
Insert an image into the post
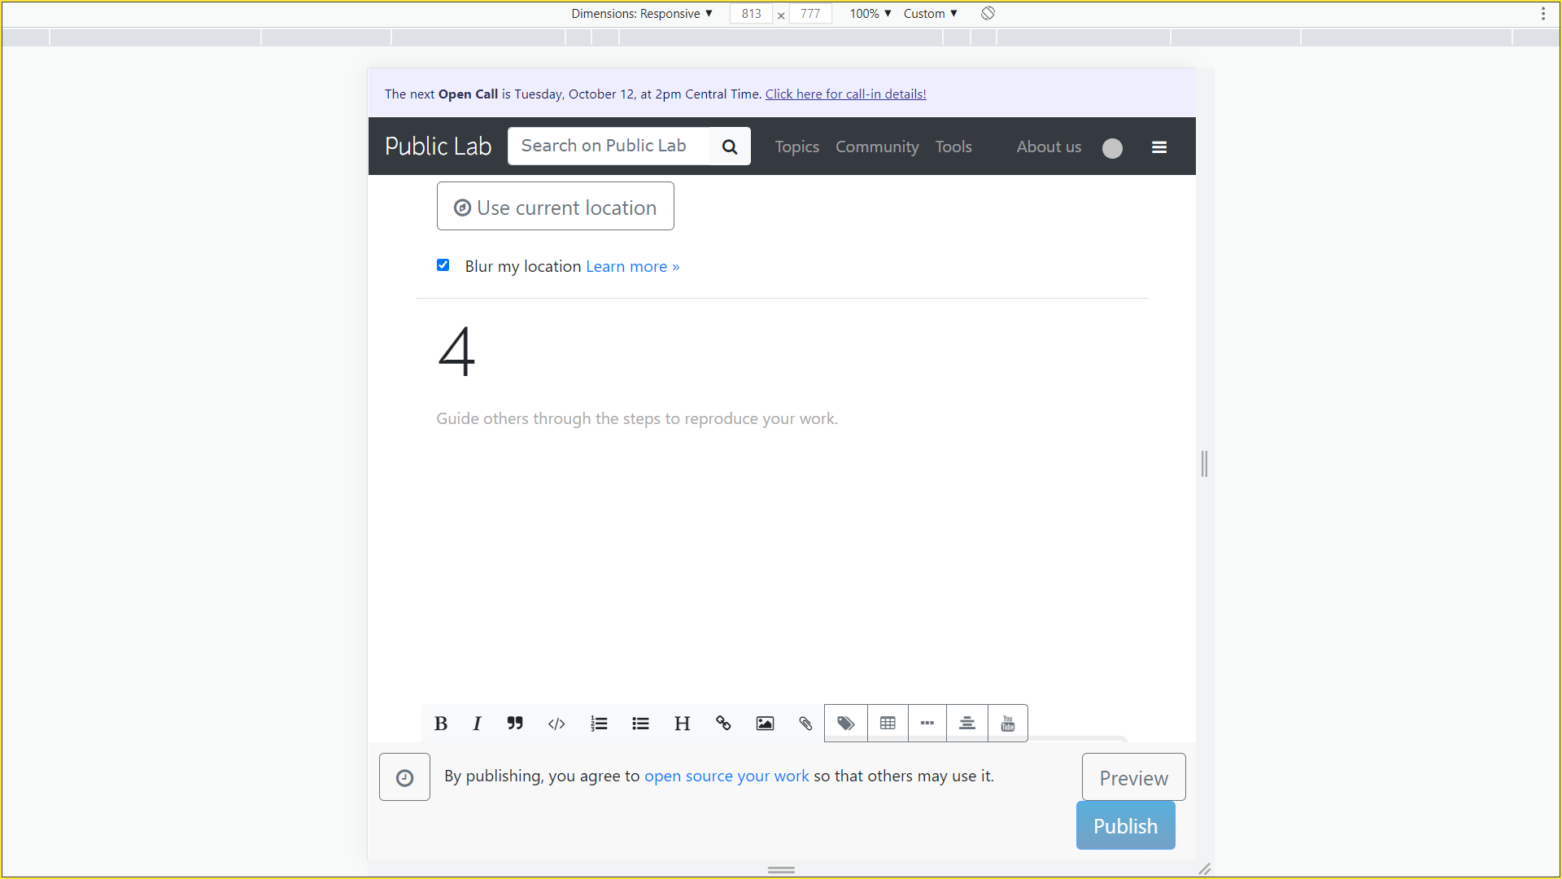pos(765,723)
